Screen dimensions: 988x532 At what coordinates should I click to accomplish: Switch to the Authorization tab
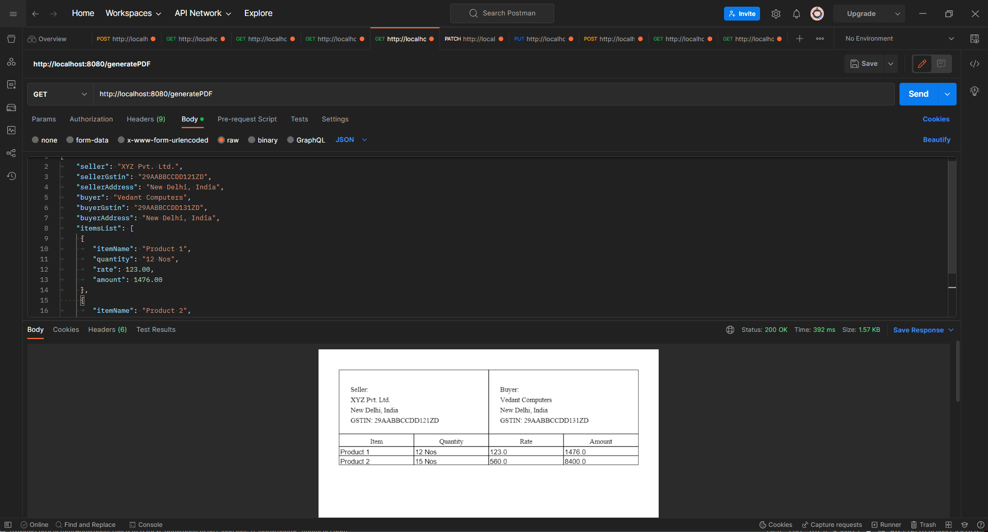[x=91, y=119]
